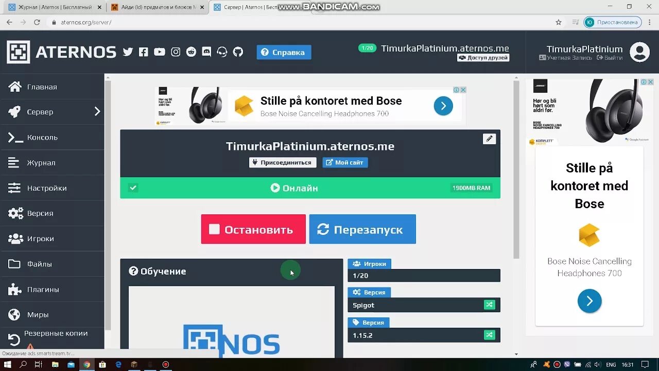Open the user account avatar icon
The width and height of the screenshot is (659, 371).
639,52
